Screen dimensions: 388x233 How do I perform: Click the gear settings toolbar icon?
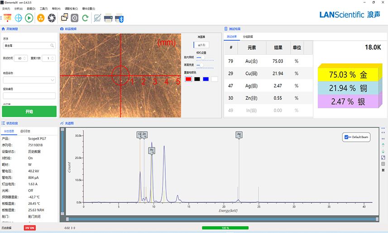(x=75, y=18)
